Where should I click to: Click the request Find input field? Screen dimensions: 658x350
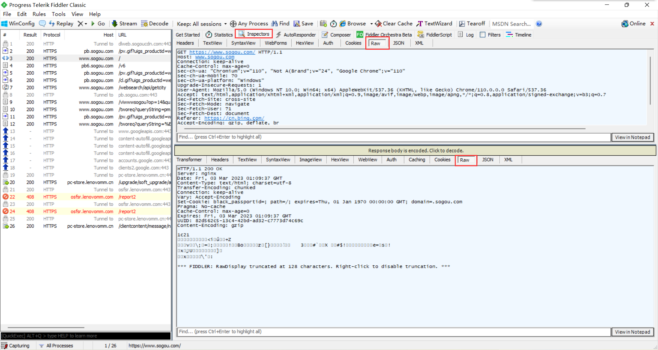coord(394,137)
